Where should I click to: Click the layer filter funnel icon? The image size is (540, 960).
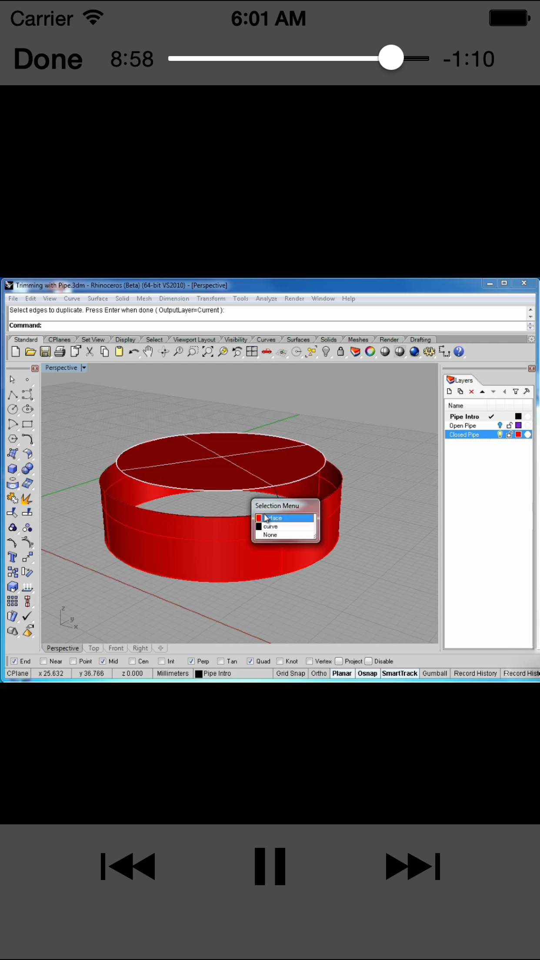tap(516, 392)
